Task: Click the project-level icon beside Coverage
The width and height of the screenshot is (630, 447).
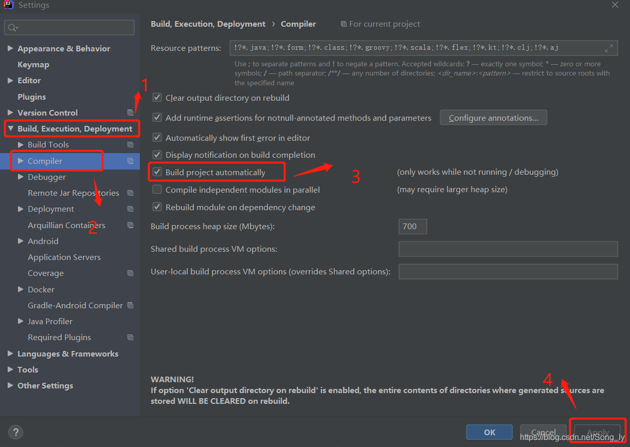Action: click(130, 273)
